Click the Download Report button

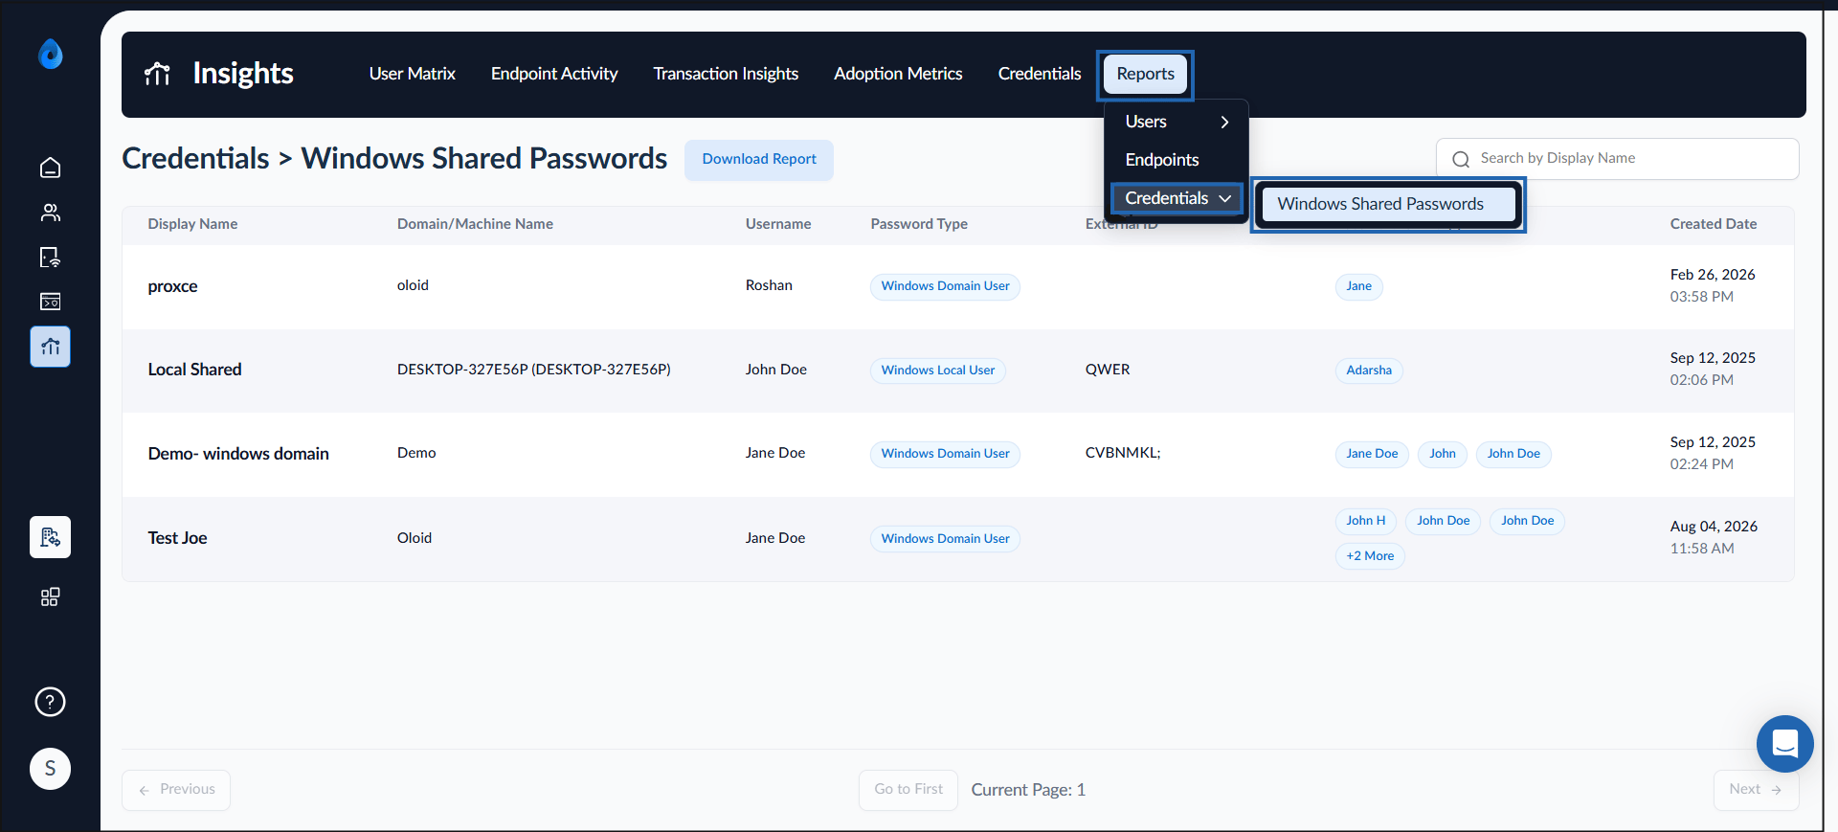759,159
